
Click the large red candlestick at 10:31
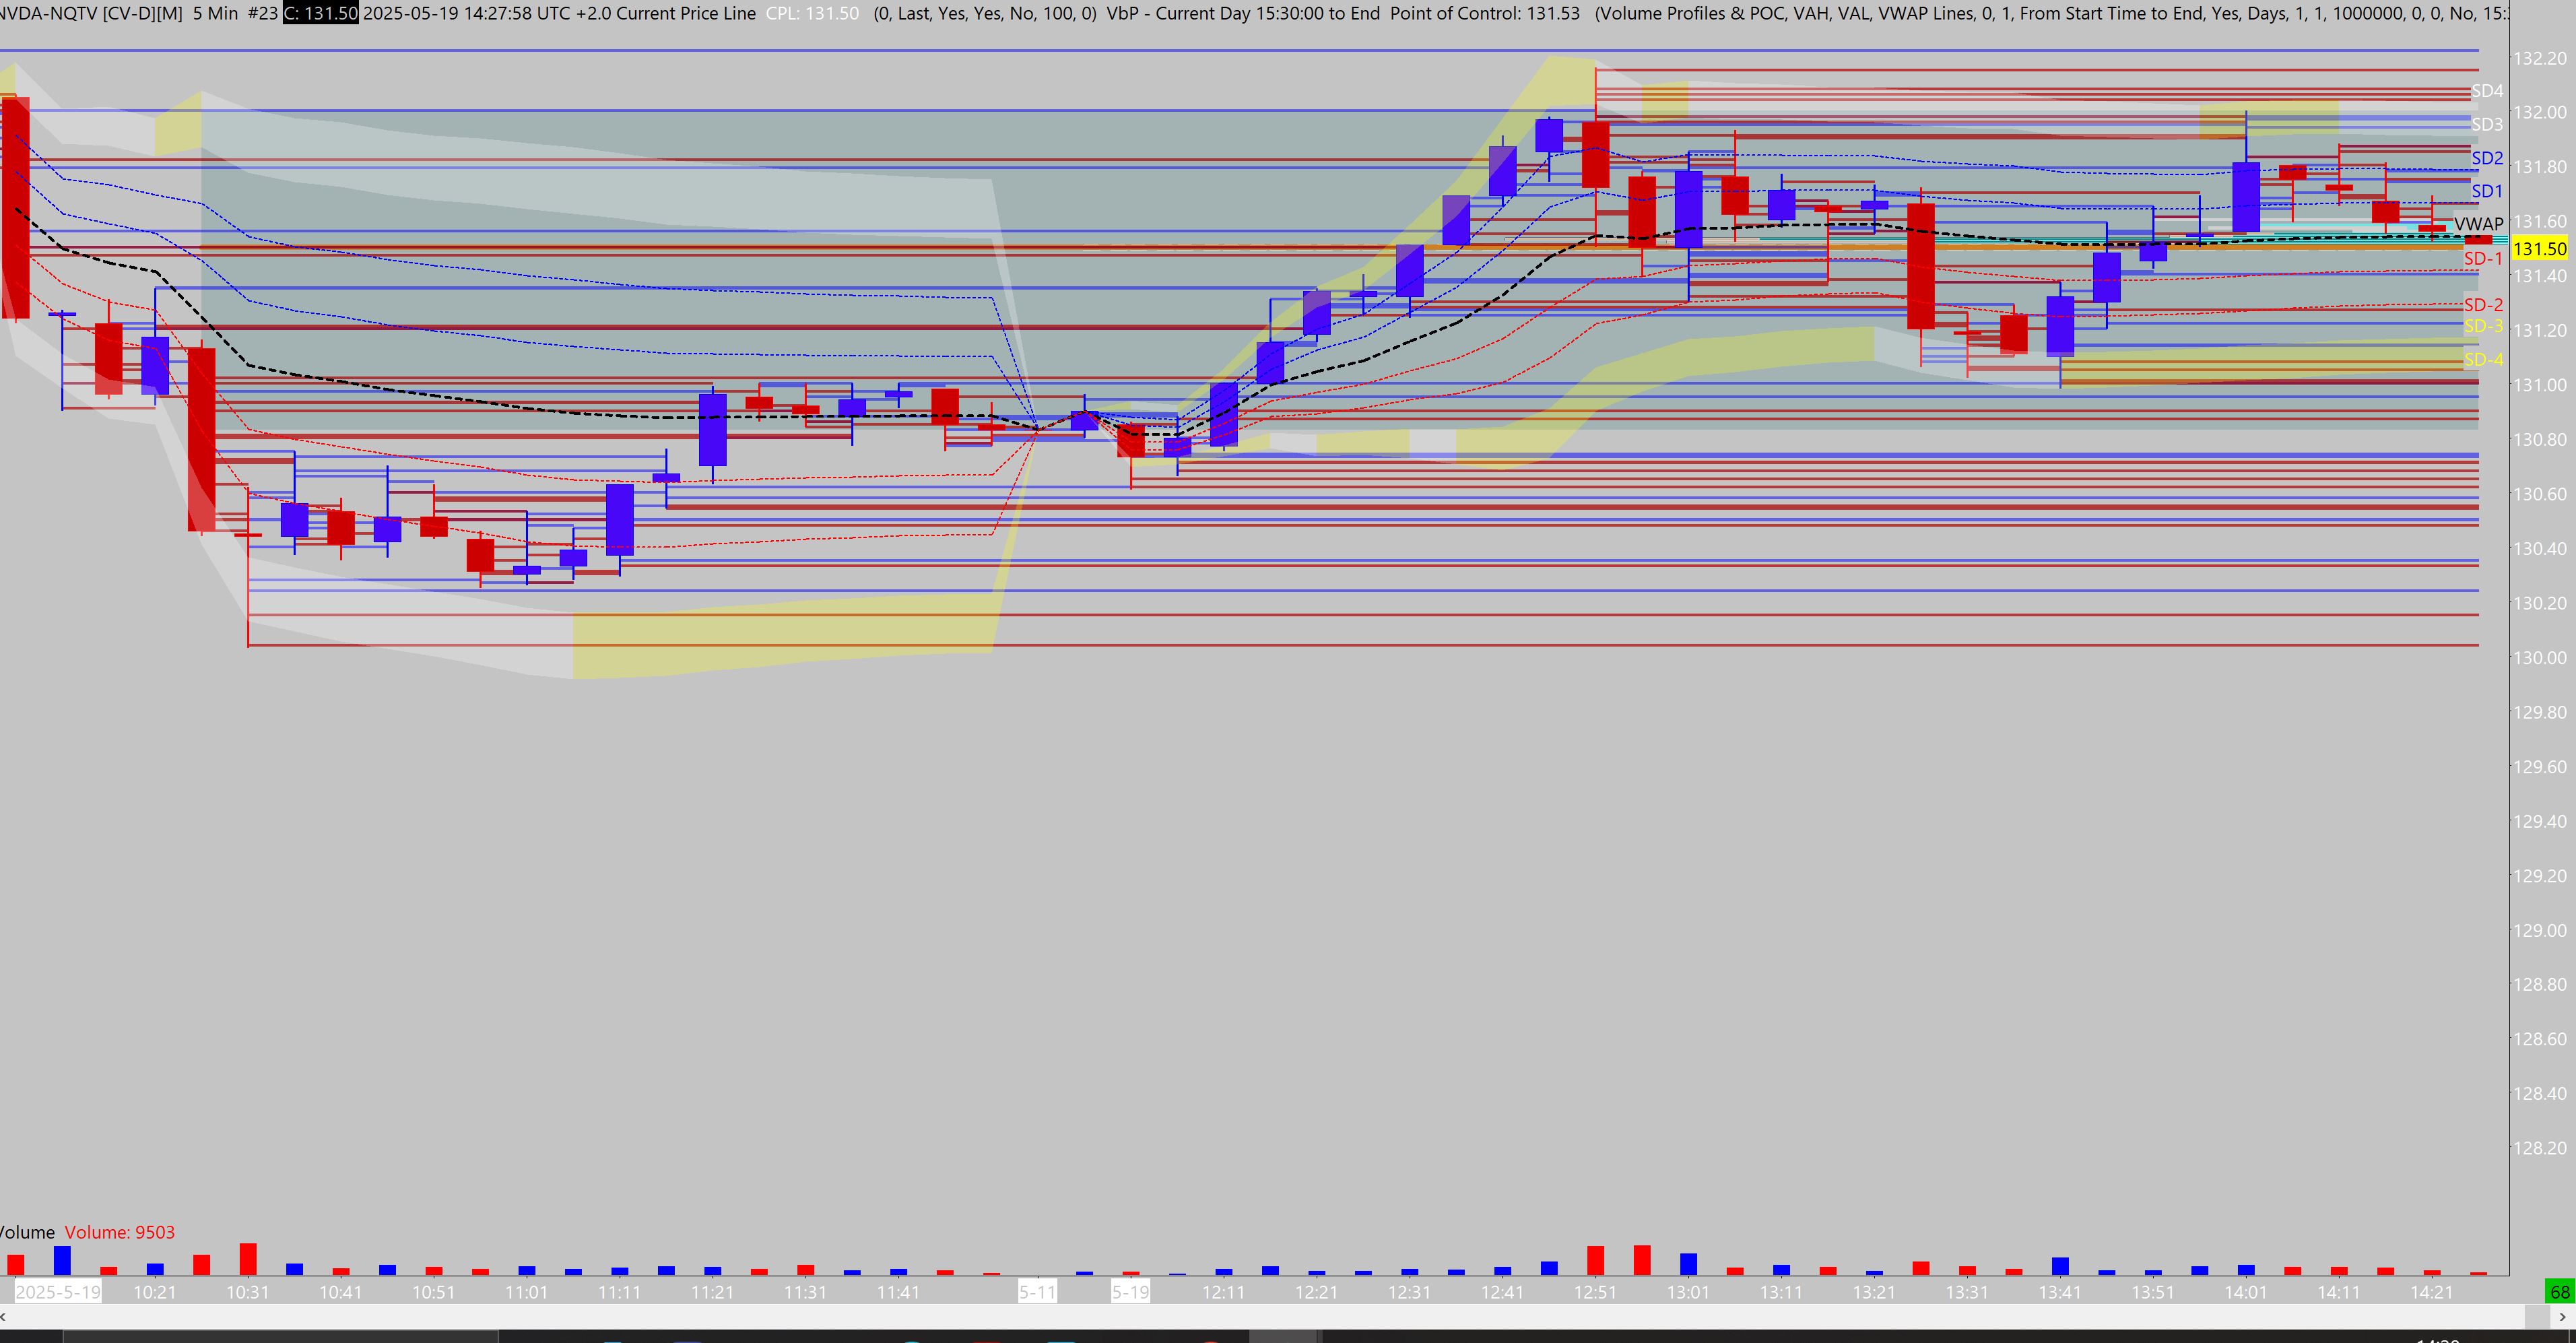coord(201,440)
